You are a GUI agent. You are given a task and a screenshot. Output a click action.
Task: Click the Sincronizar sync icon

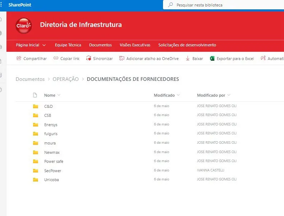[x=89, y=58]
